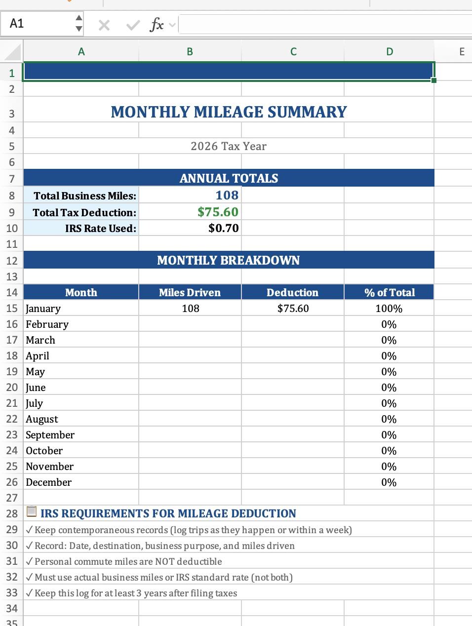Click the 0% value in December row
This screenshot has height=626, width=472.
click(x=389, y=482)
